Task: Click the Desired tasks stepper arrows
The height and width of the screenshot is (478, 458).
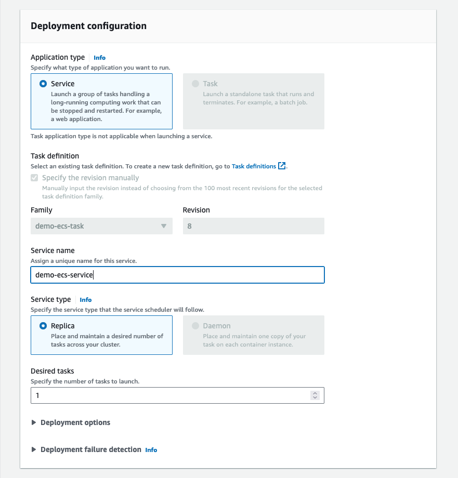Action: coord(315,395)
